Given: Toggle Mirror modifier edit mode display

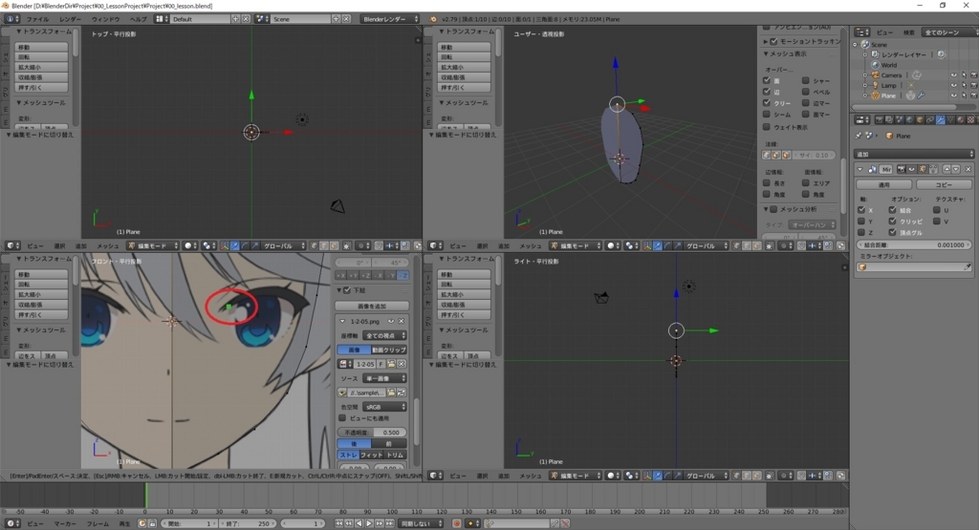Looking at the screenshot, I should click(923, 169).
